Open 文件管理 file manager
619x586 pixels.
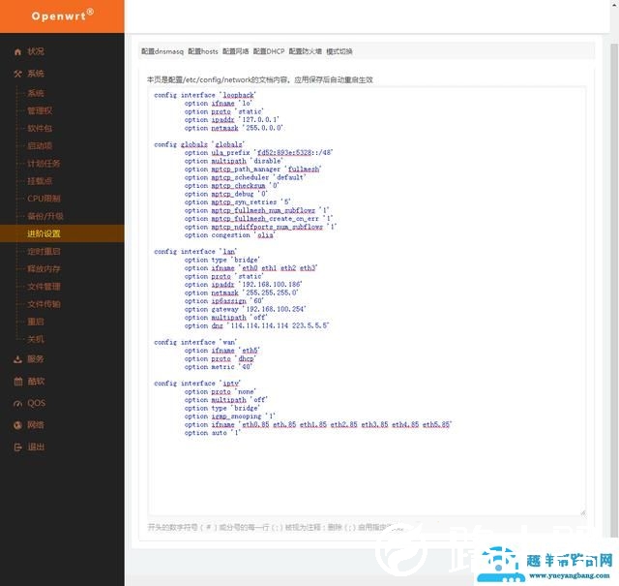click(44, 287)
